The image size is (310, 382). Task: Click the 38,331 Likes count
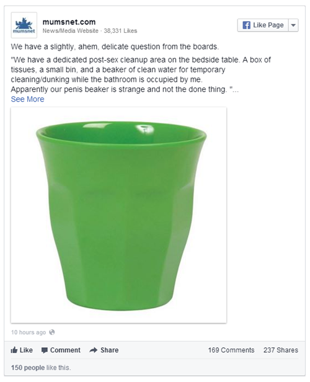(x=120, y=31)
